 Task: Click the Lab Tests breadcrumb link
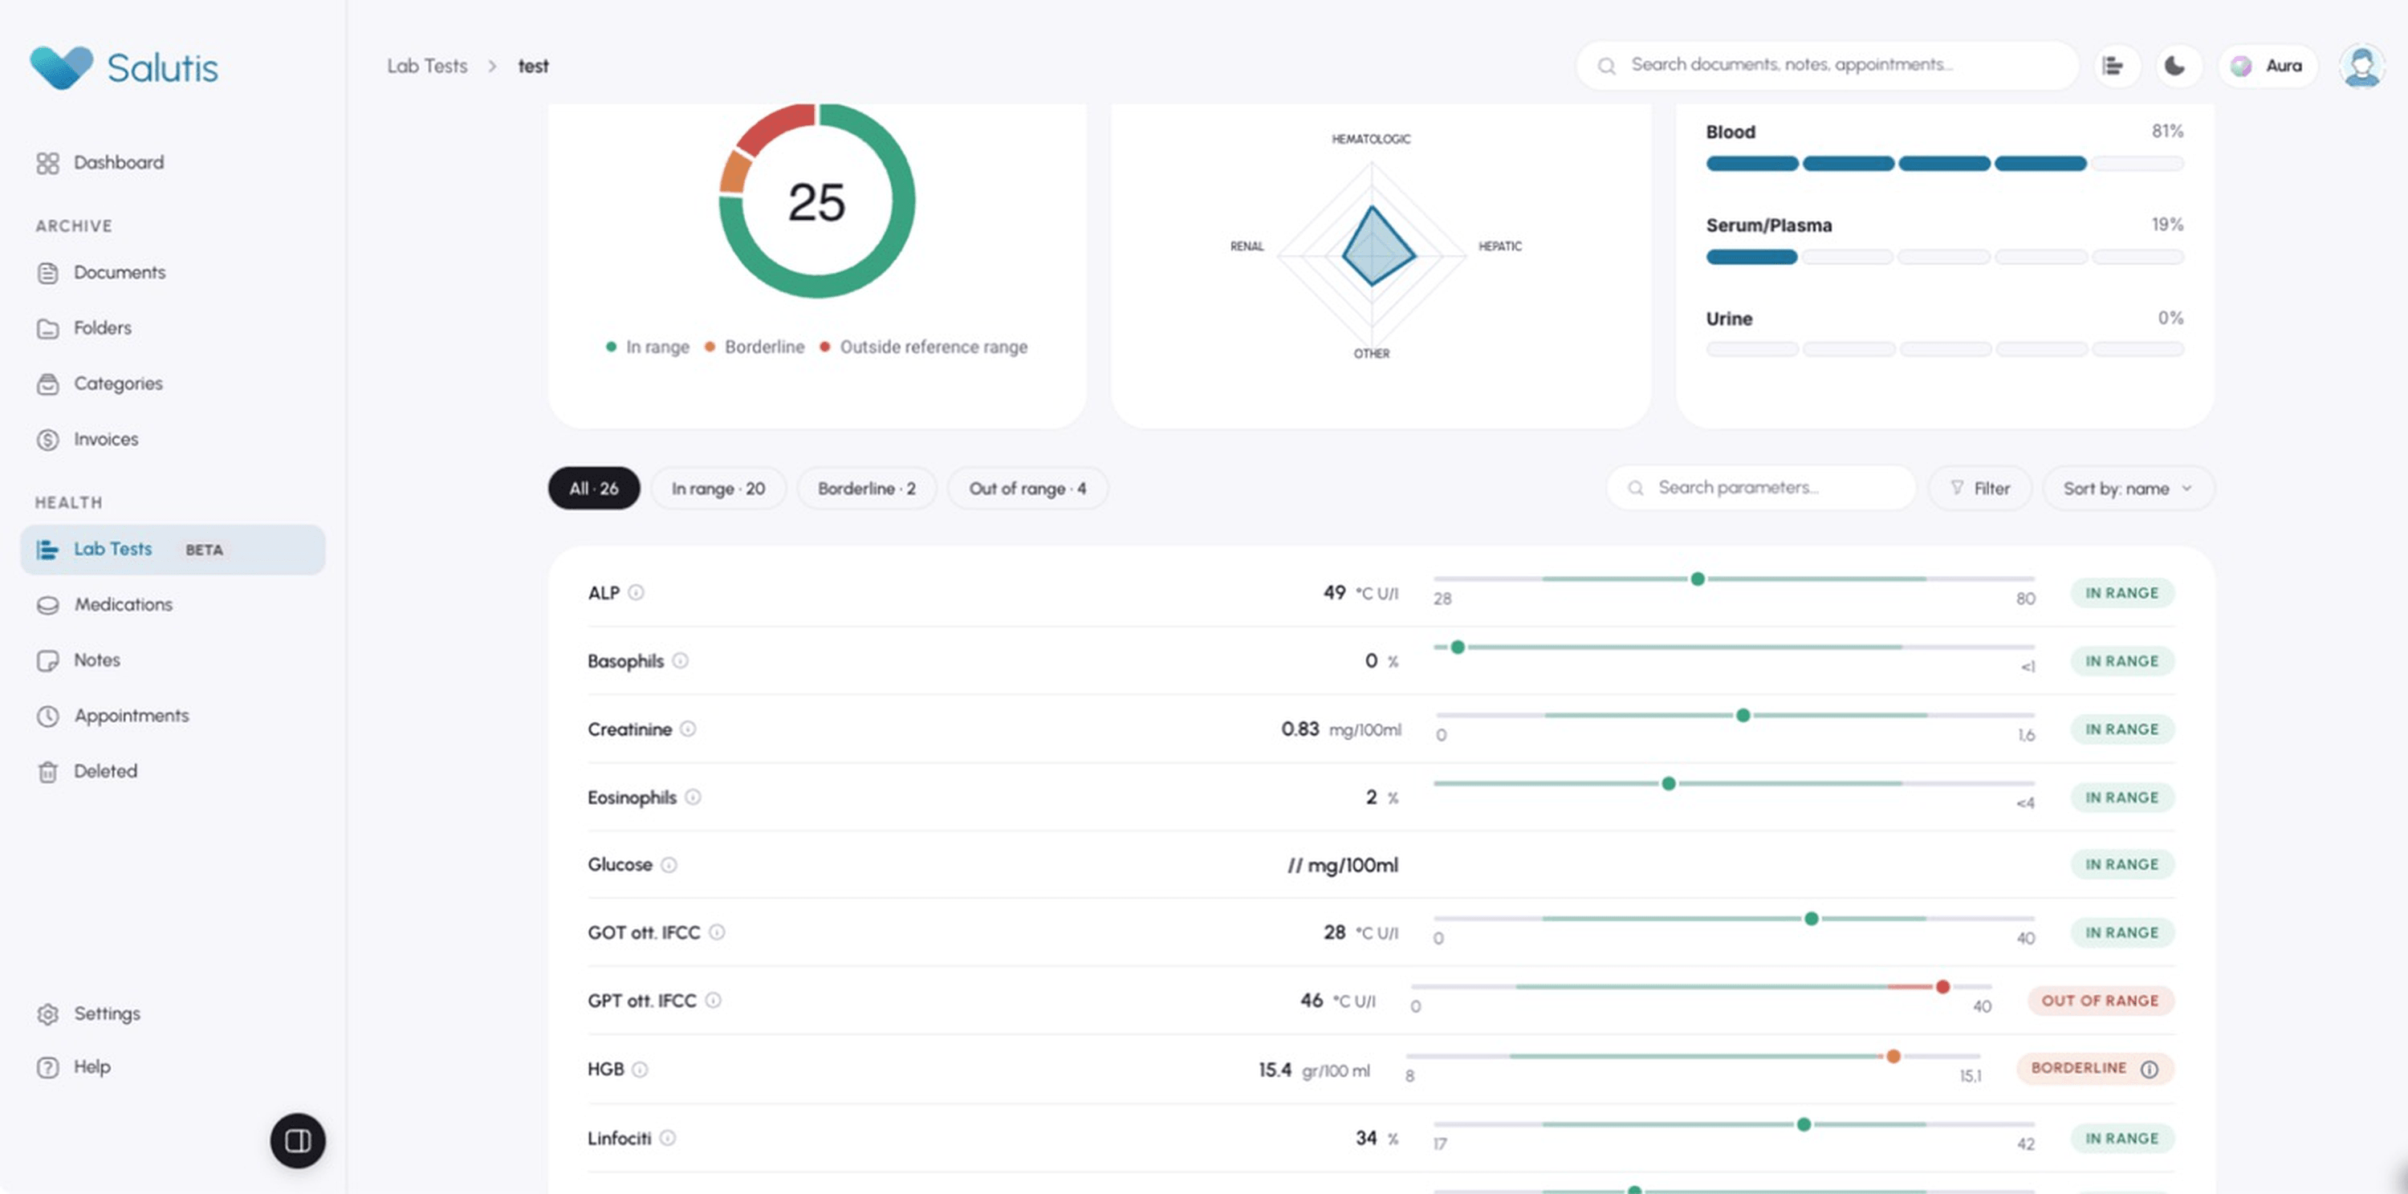coord(427,67)
